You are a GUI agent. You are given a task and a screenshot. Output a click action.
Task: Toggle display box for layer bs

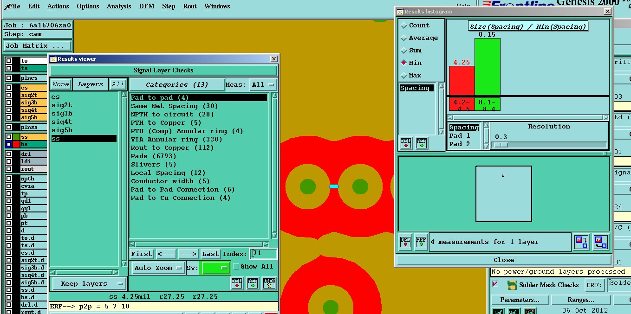pyautogui.click(x=8, y=144)
